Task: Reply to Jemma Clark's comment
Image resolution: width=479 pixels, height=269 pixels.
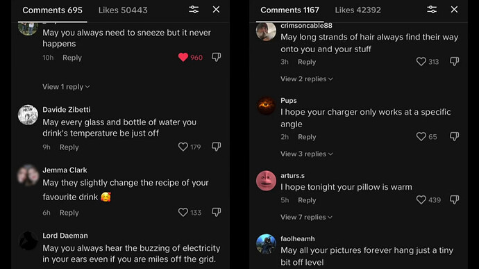Action: (69, 213)
